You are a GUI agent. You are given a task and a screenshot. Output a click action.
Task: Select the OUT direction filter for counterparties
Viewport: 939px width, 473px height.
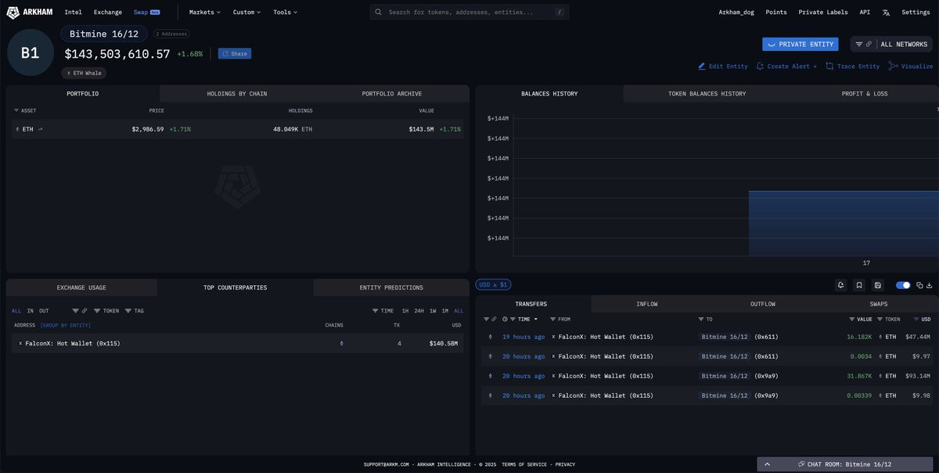pos(44,311)
